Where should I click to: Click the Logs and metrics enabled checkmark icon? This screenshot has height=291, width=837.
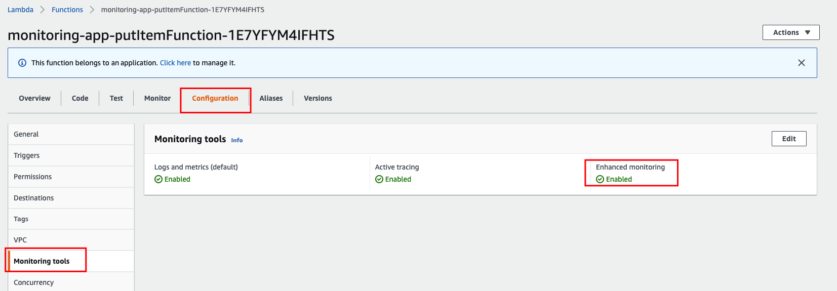[x=158, y=179]
